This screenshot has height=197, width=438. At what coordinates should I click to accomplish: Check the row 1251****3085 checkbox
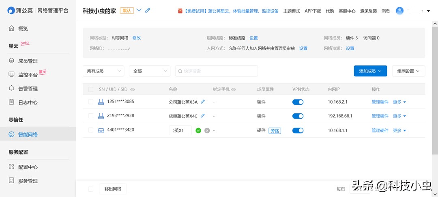[x=91, y=102]
